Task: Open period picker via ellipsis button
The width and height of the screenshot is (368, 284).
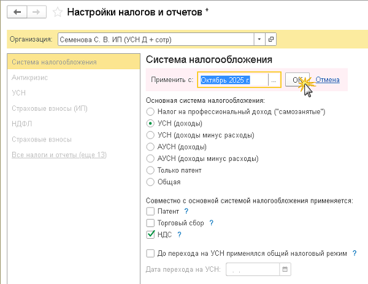Action: pos(274,80)
